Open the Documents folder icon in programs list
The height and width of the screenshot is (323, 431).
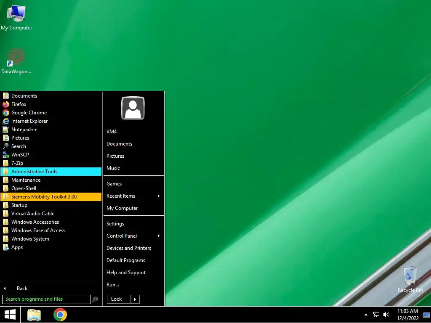pos(6,96)
